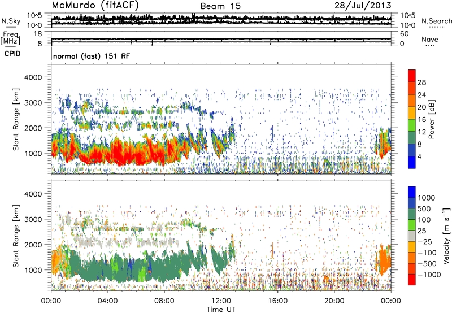Click the '-25' tick on velocity colorbar

425,241
